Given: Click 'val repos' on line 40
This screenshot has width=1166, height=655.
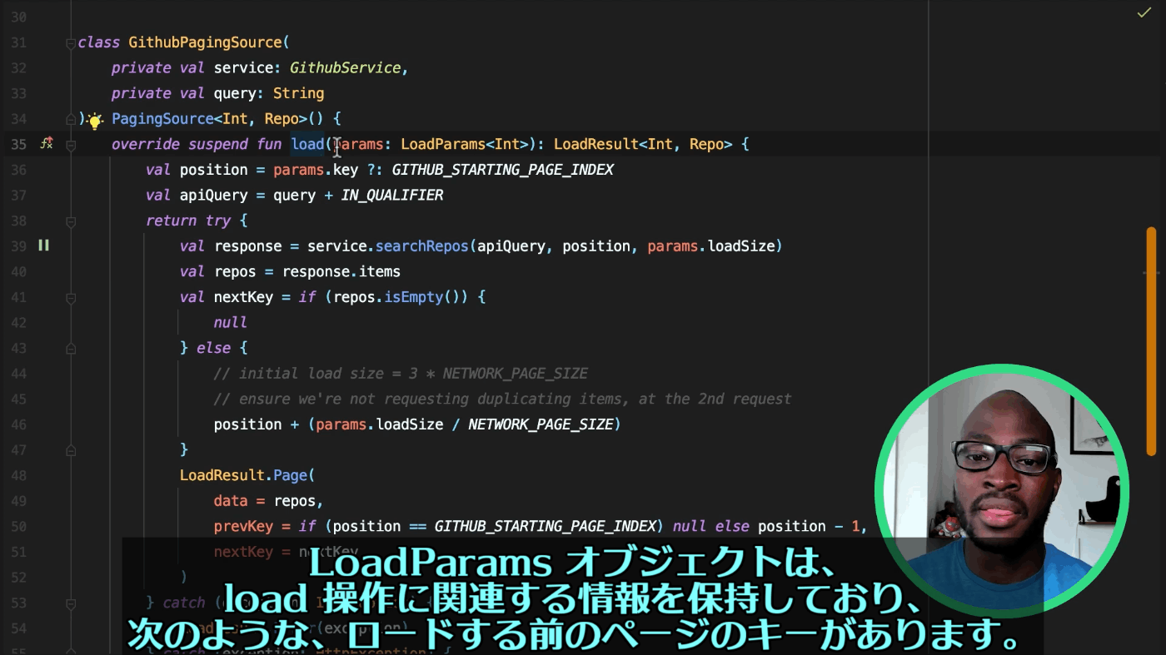Looking at the screenshot, I should coord(217,271).
